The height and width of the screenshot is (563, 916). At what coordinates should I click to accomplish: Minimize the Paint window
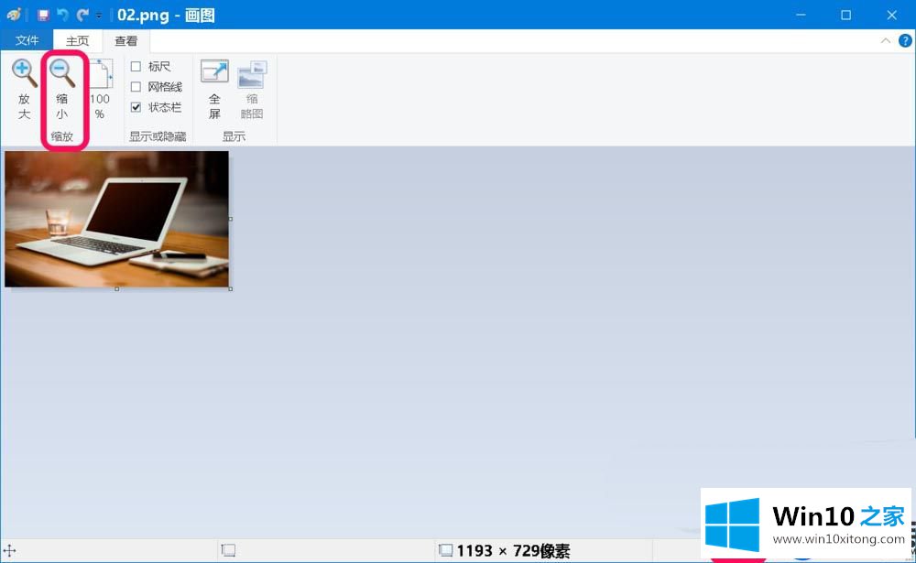tap(801, 15)
